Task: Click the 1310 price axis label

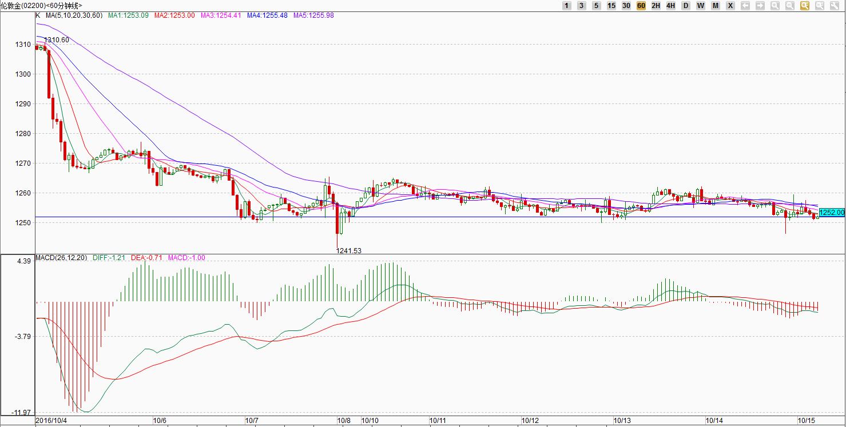Action: tap(23, 45)
